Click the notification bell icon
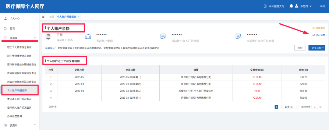This screenshot has width=329, height=130. click(291, 6)
